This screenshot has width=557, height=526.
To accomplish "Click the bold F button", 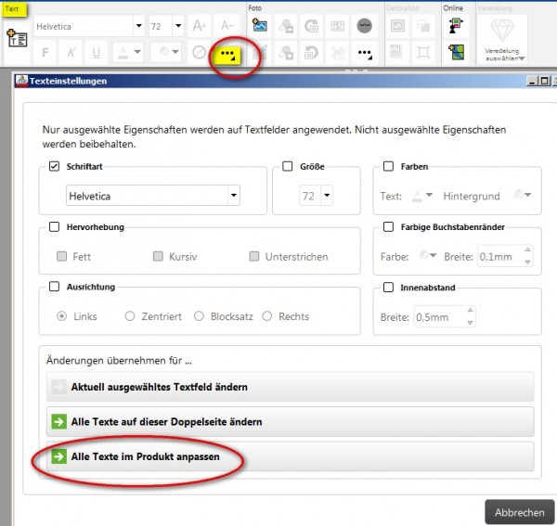I will [45, 53].
